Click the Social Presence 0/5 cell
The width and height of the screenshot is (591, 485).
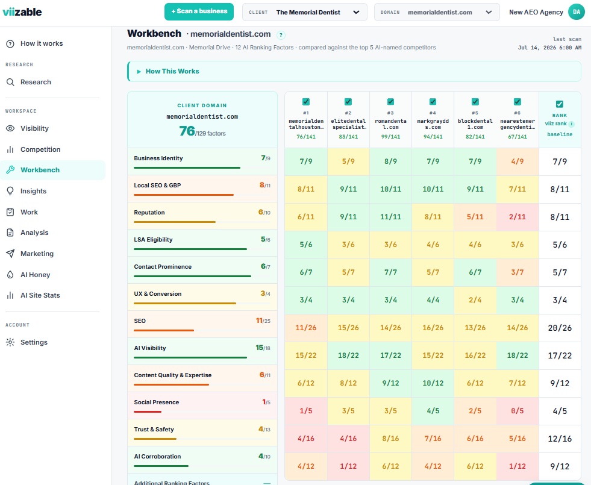pos(518,411)
